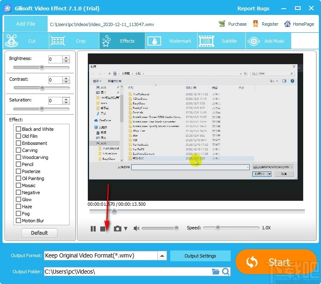Click the Start refresh arrows icon
This screenshot has height=284, width=321.
(252, 262)
